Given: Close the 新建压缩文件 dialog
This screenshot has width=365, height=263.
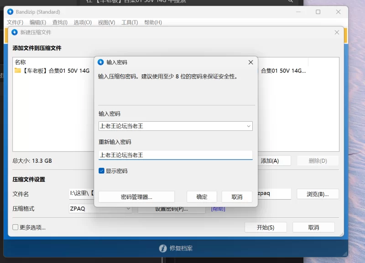Looking at the screenshot, I should (337, 32).
